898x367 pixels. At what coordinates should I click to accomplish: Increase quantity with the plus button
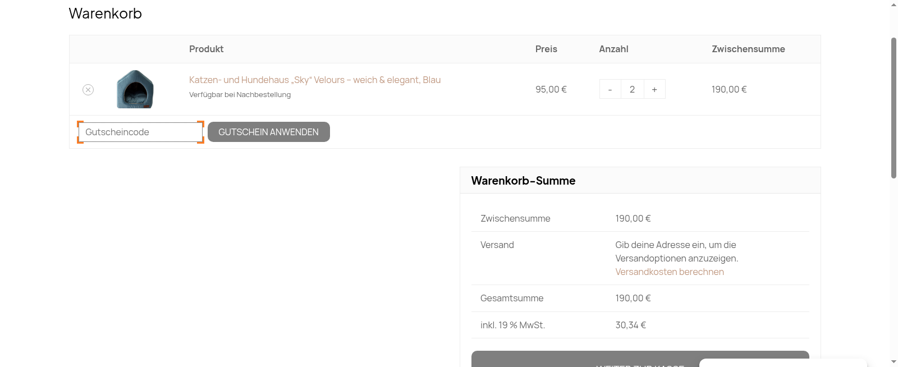click(654, 89)
